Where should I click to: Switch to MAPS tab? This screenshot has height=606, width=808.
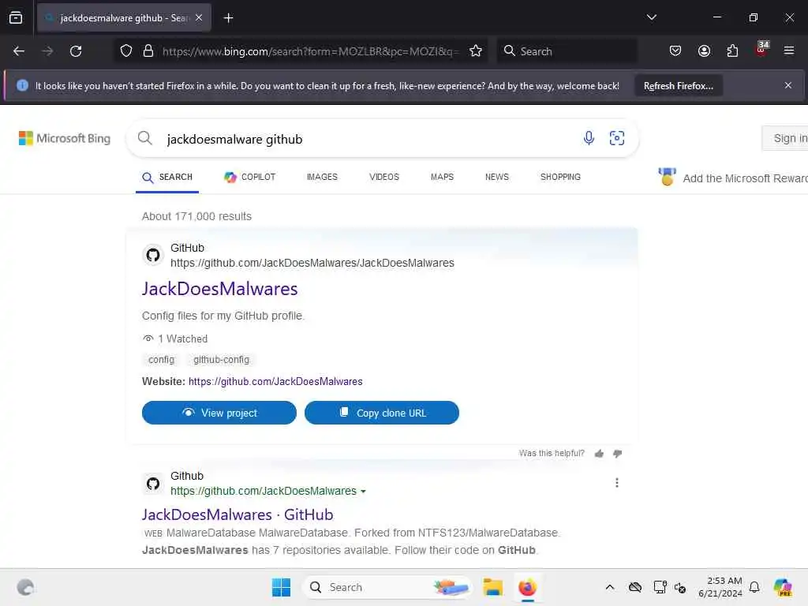click(442, 178)
